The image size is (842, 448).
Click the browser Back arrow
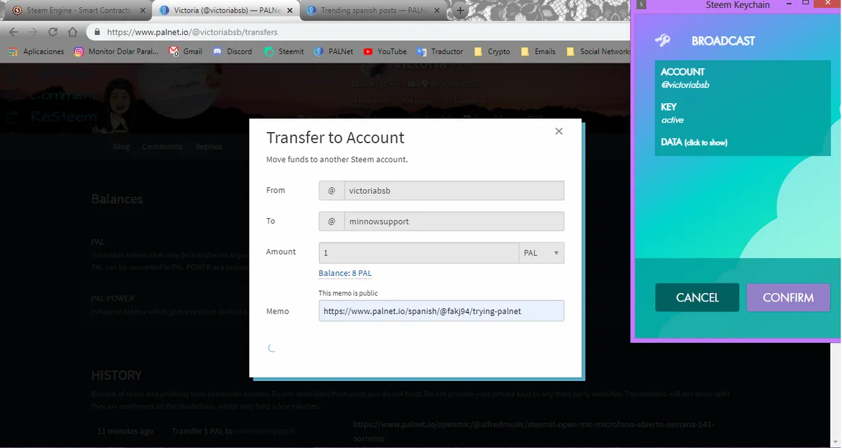[x=14, y=32]
